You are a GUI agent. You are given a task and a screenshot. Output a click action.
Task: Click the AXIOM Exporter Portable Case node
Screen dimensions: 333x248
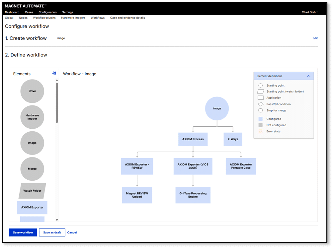tap(241, 166)
